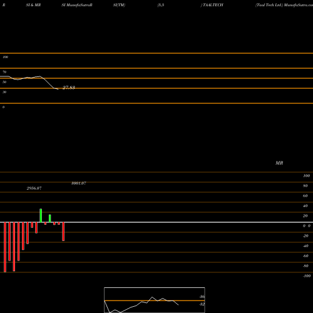Screen dimensions: 313x313
Task: Click the SI & MR header text
Action: tap(33, 5)
